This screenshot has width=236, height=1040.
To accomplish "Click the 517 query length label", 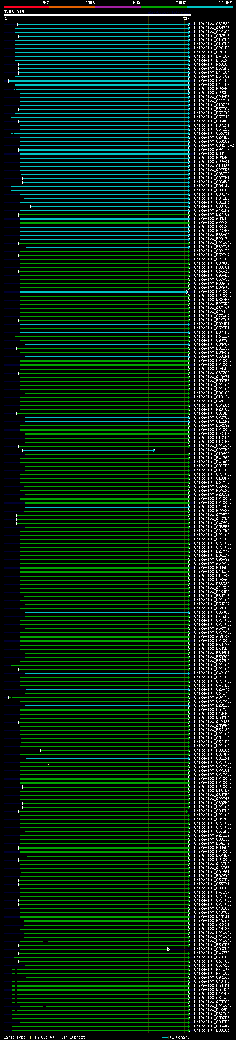I will 186,18.
